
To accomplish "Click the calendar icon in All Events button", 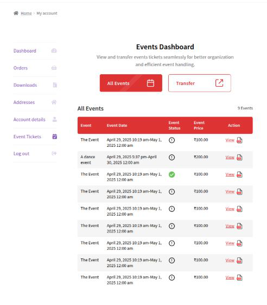I will click(150, 83).
